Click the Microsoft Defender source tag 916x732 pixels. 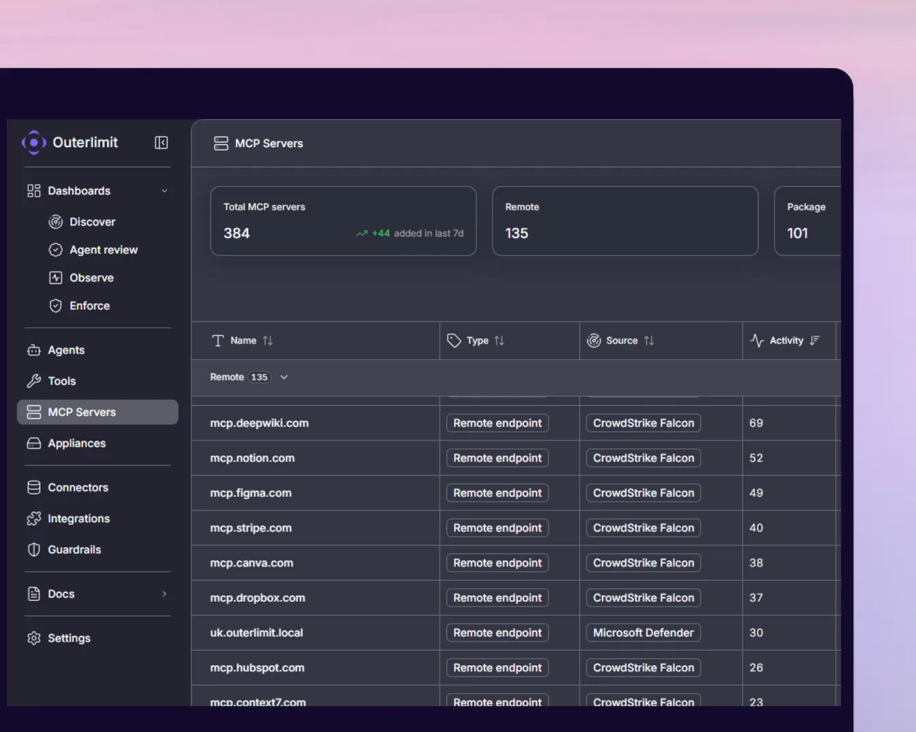click(643, 632)
